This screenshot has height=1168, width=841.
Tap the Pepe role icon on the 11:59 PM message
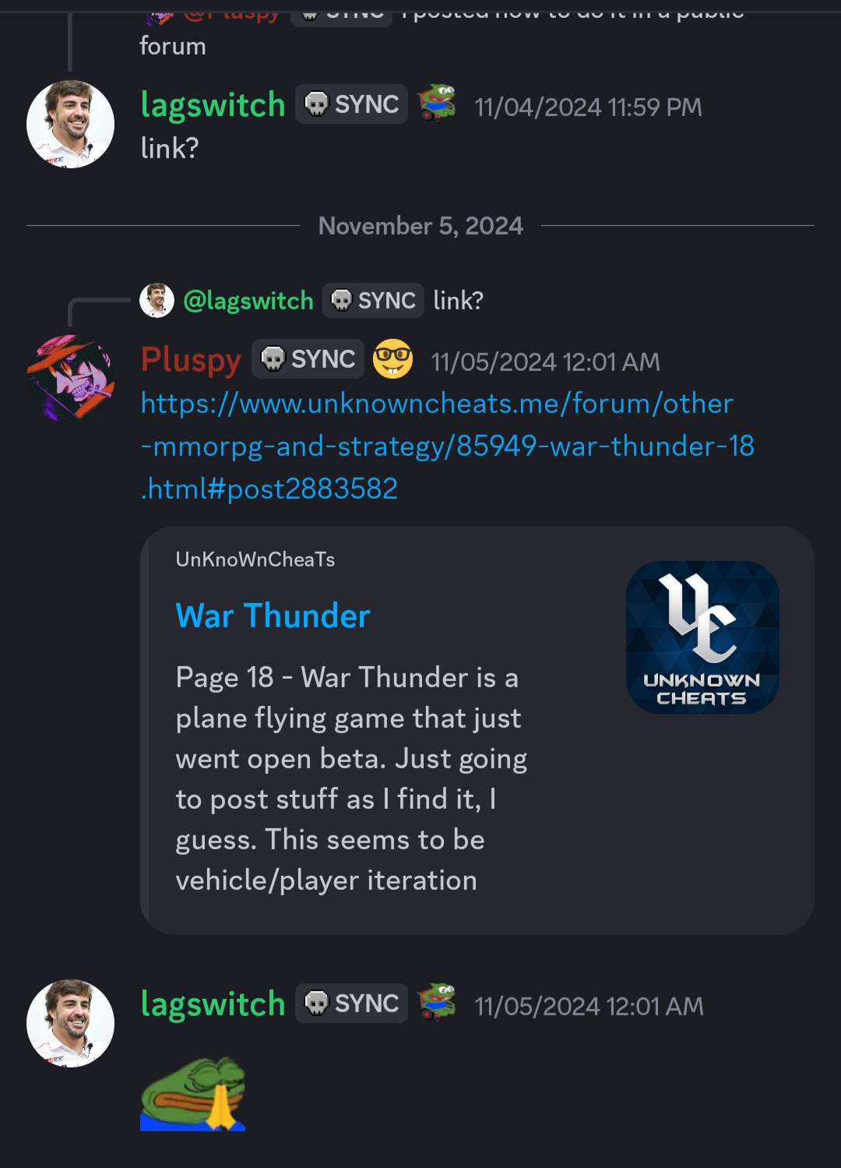(x=437, y=104)
